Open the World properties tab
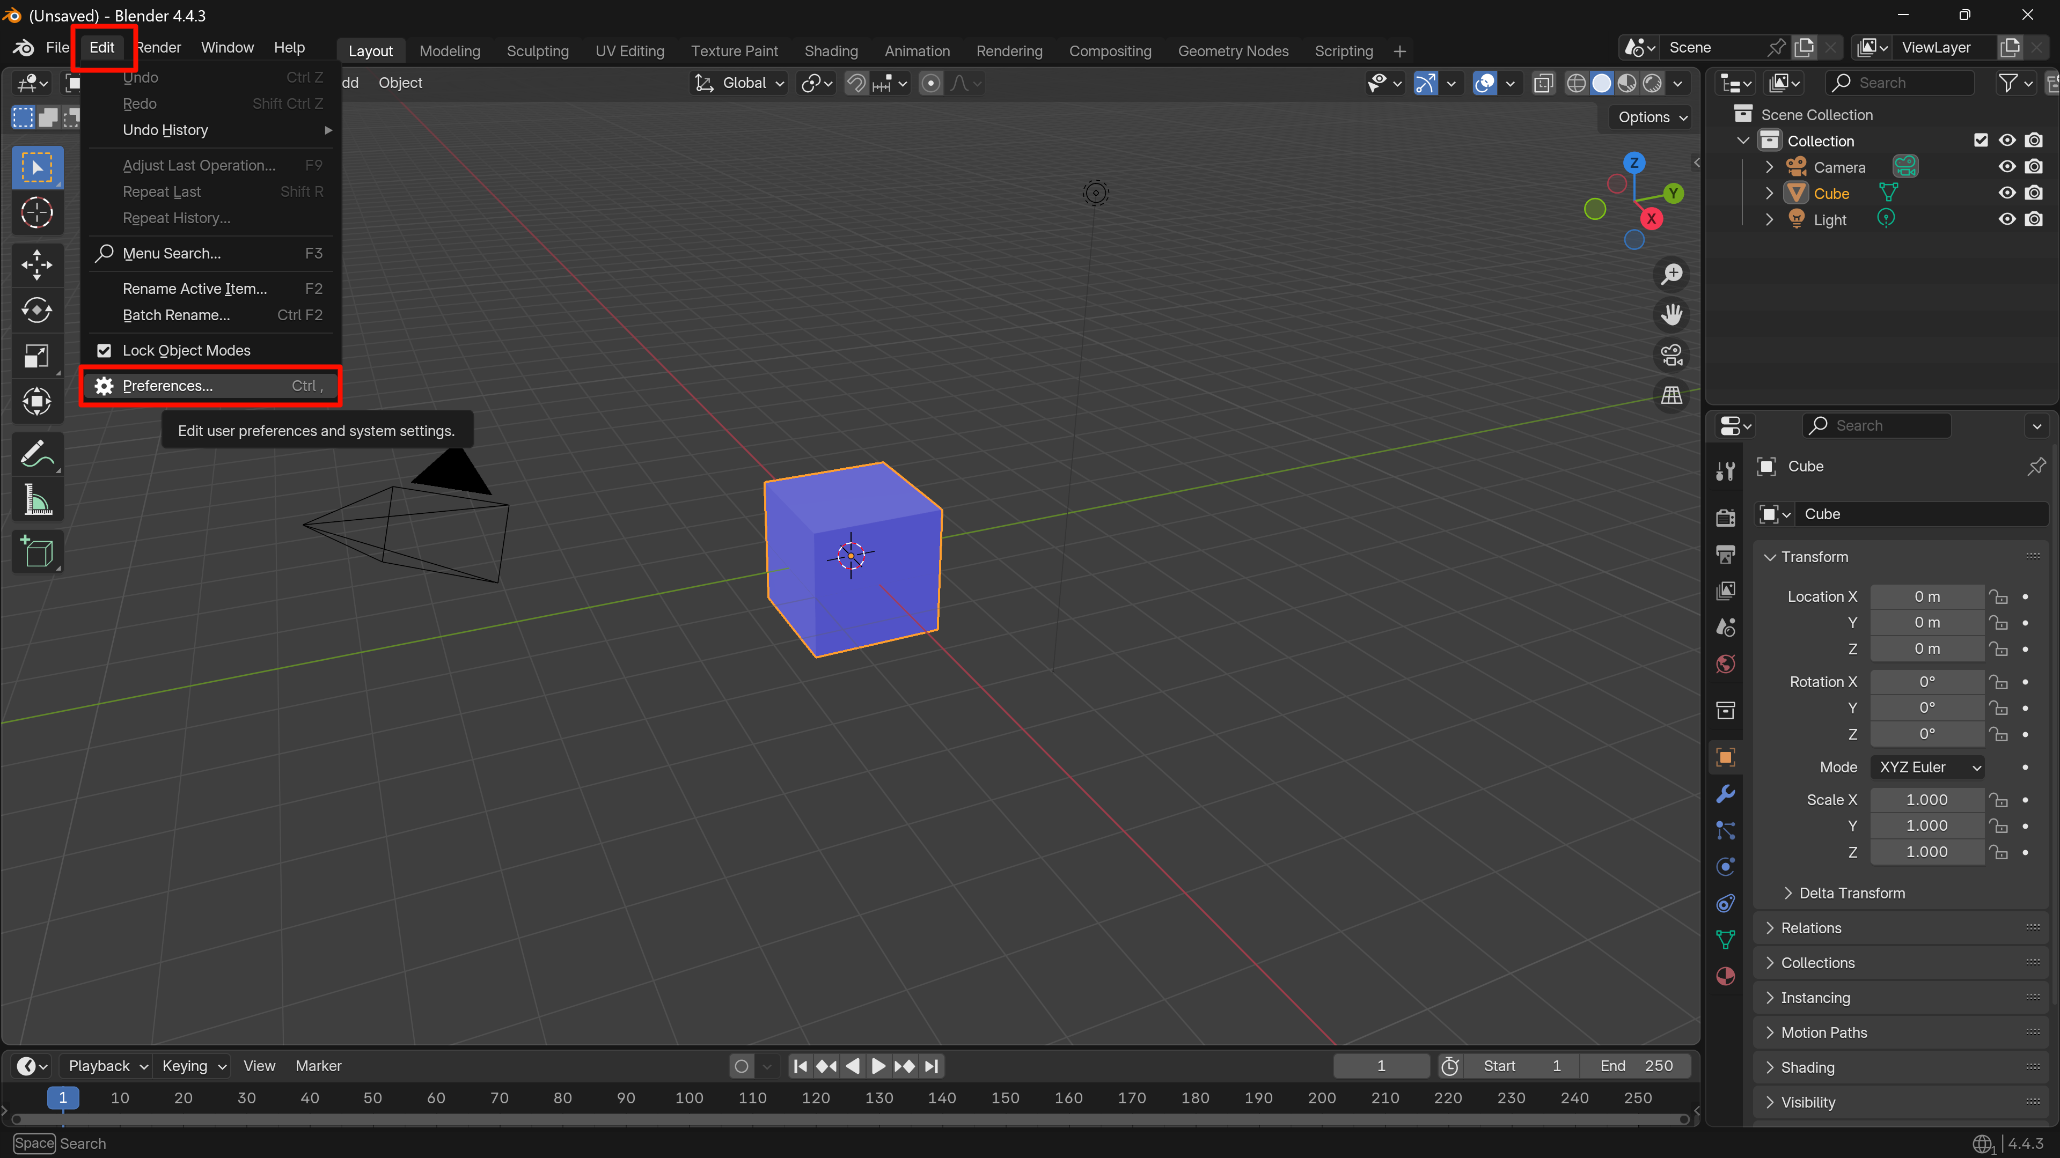 tap(1726, 664)
